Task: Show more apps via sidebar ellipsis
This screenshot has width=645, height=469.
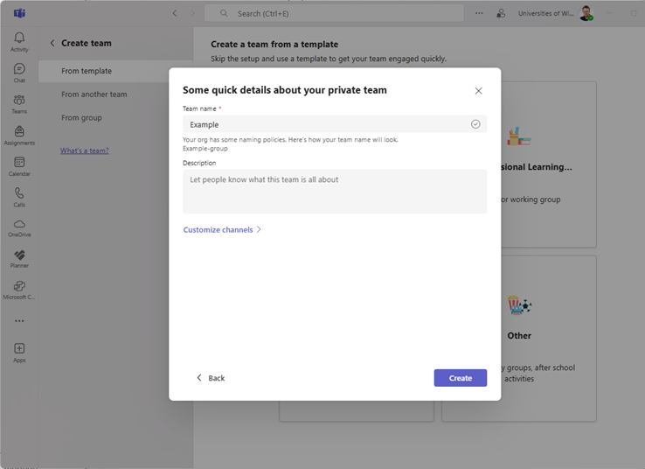Action: tap(19, 321)
